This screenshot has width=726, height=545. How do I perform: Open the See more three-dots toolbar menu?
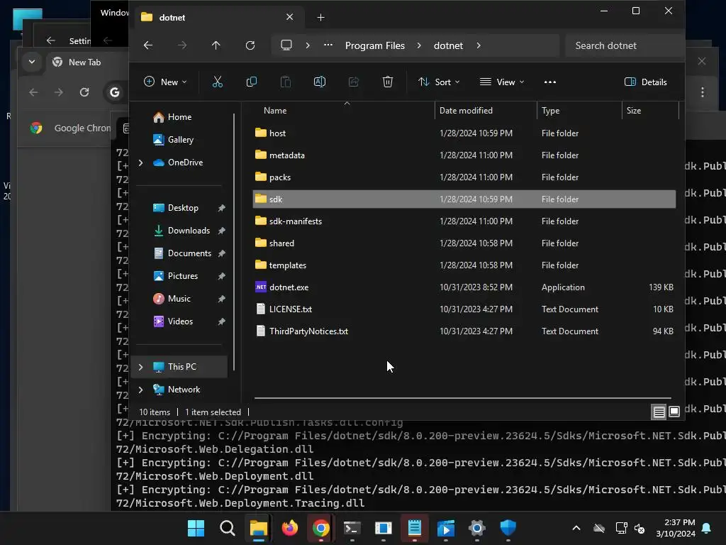point(550,82)
